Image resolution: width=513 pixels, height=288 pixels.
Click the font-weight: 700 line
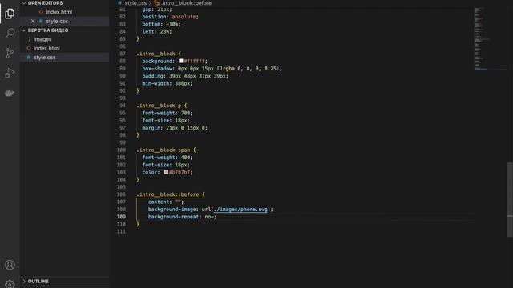168,113
